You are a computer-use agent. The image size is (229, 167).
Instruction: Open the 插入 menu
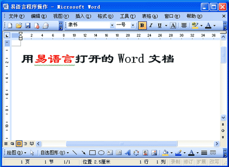[x=83, y=16]
